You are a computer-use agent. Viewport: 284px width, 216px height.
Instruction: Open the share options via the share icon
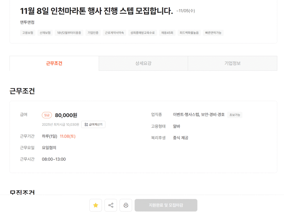coord(111,205)
